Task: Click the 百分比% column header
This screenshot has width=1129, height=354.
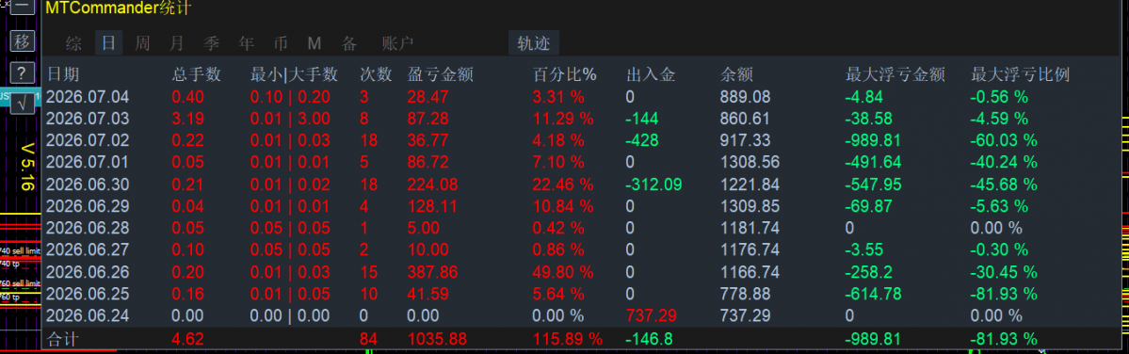Action: 565,74
